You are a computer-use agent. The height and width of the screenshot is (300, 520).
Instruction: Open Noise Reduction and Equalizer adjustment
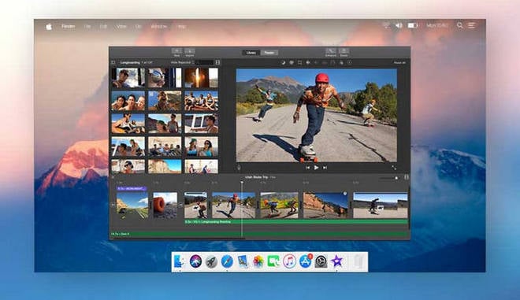(325, 62)
